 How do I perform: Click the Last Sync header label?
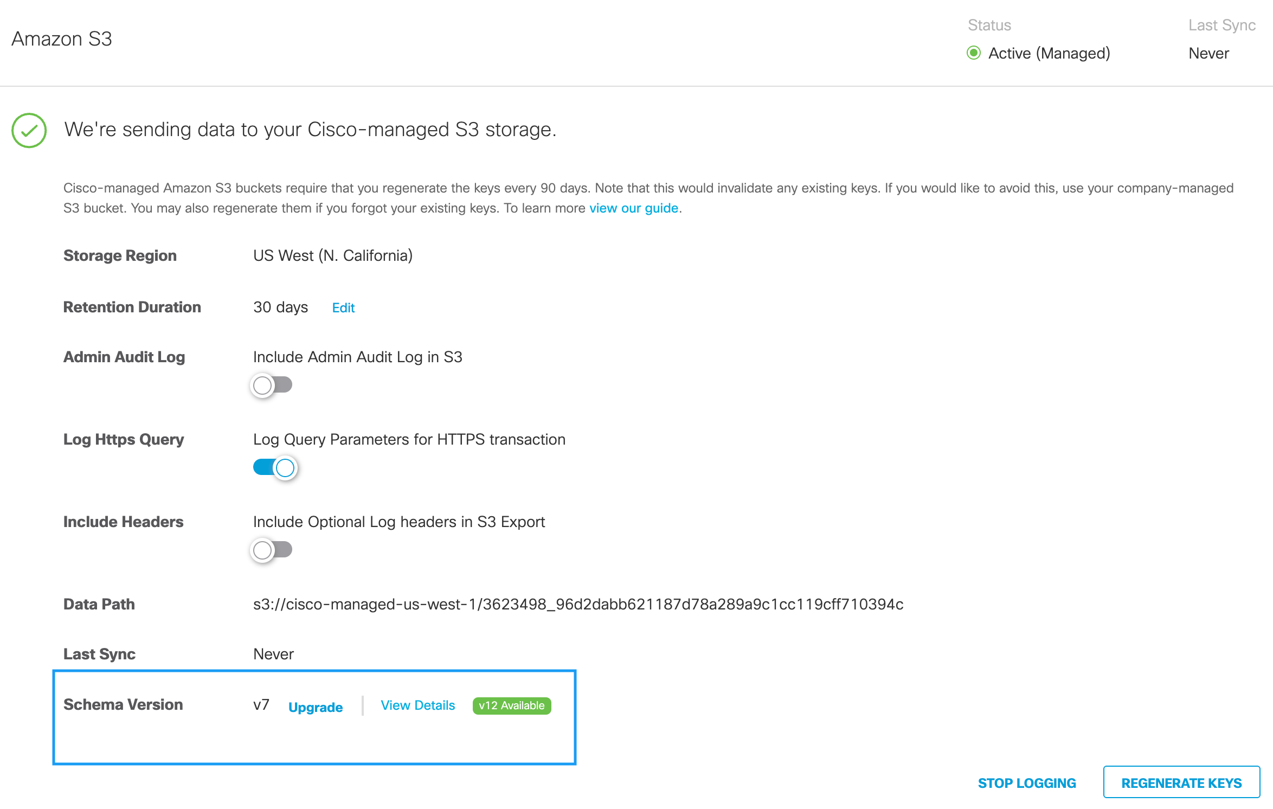point(1221,25)
